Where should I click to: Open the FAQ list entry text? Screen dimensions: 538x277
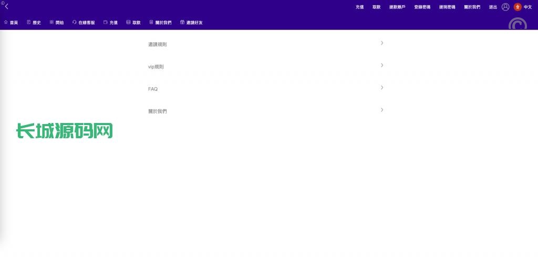click(x=153, y=89)
